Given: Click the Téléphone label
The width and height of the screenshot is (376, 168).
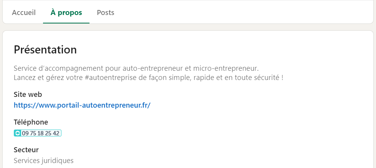Looking at the screenshot, I should (31, 122).
